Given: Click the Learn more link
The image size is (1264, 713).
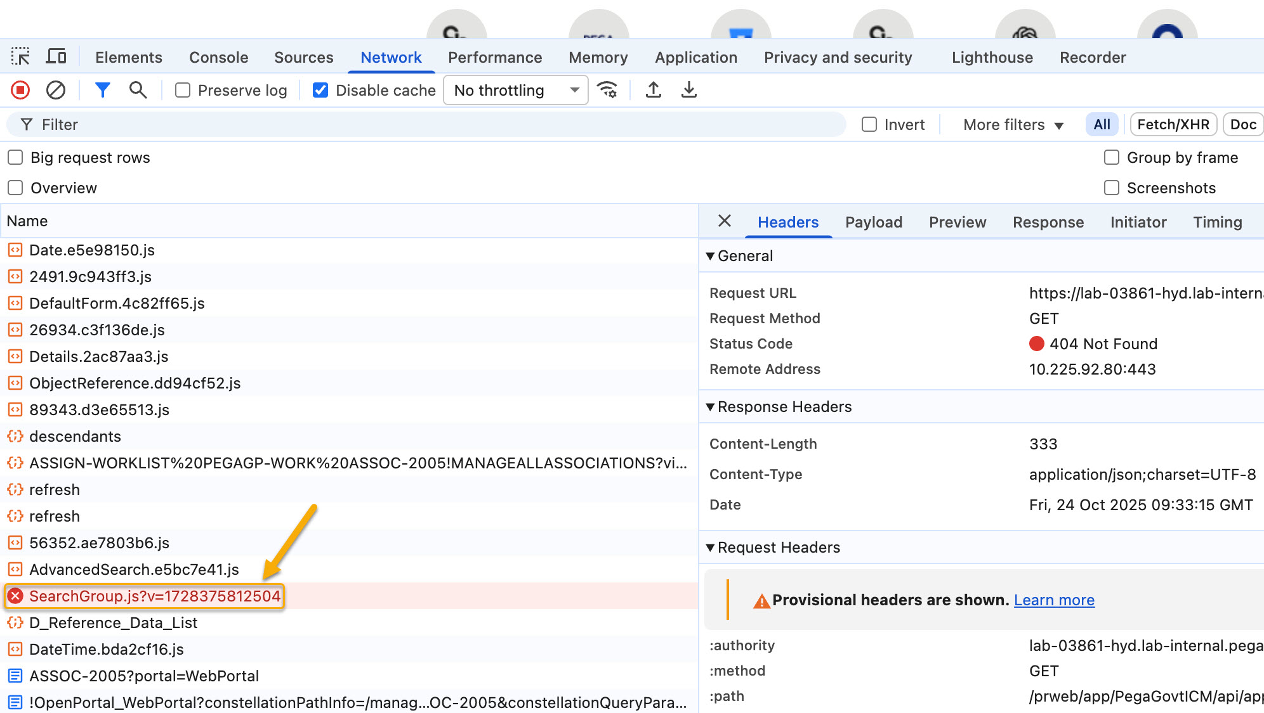Looking at the screenshot, I should pos(1053,600).
